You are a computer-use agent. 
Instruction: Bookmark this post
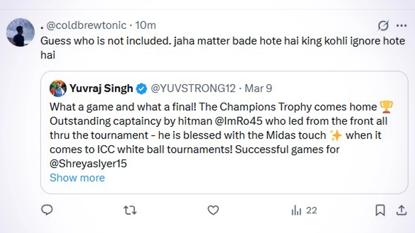point(380,210)
